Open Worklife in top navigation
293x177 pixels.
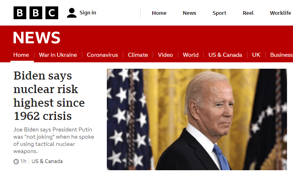(x=280, y=13)
